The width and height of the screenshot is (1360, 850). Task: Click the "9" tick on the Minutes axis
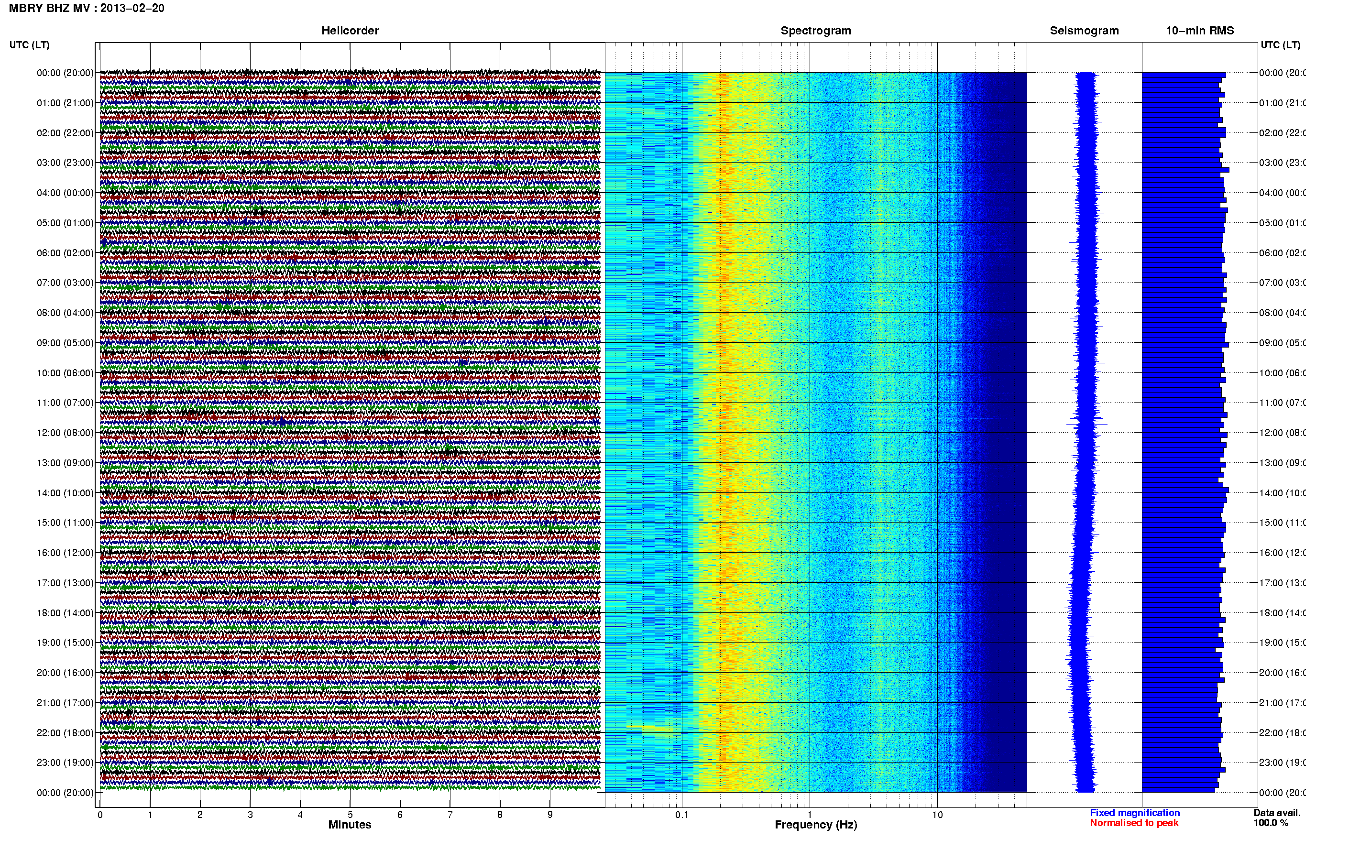550,815
